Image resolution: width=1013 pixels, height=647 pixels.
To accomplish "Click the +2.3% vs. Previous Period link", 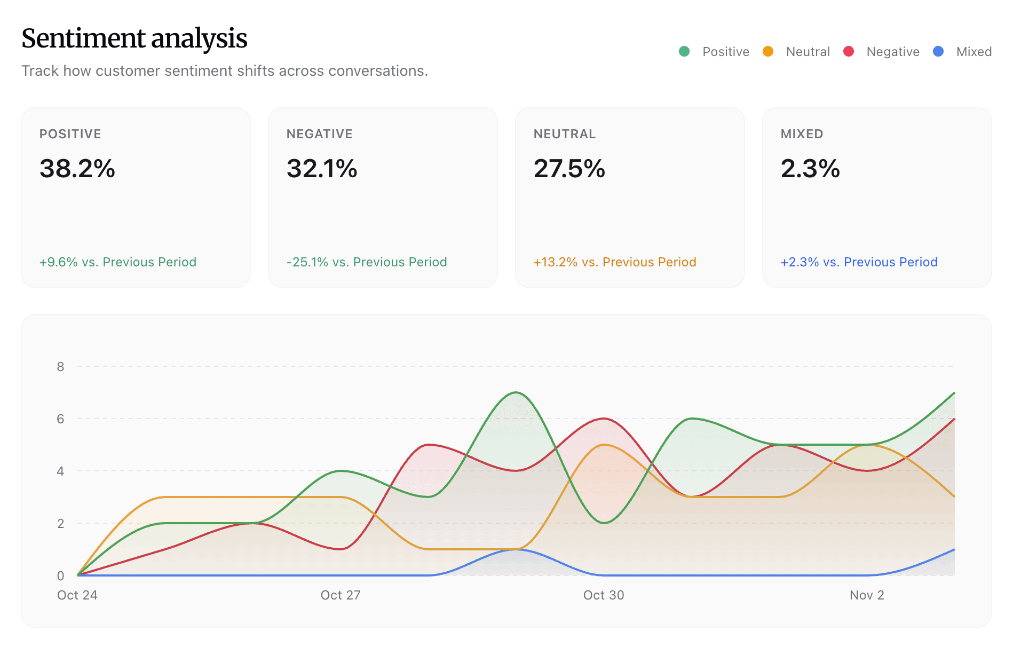I will tap(859, 262).
